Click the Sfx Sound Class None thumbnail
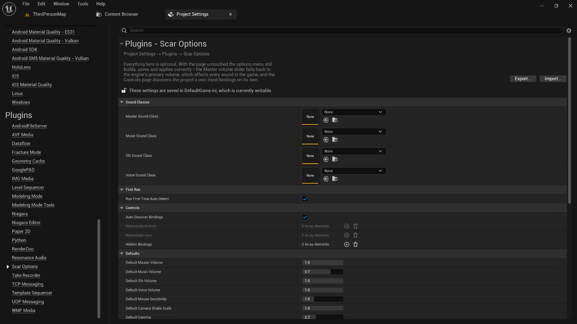The width and height of the screenshot is (577, 324). click(x=310, y=156)
